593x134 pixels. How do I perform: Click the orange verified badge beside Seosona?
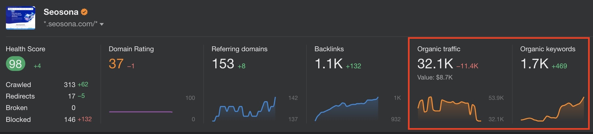click(84, 12)
